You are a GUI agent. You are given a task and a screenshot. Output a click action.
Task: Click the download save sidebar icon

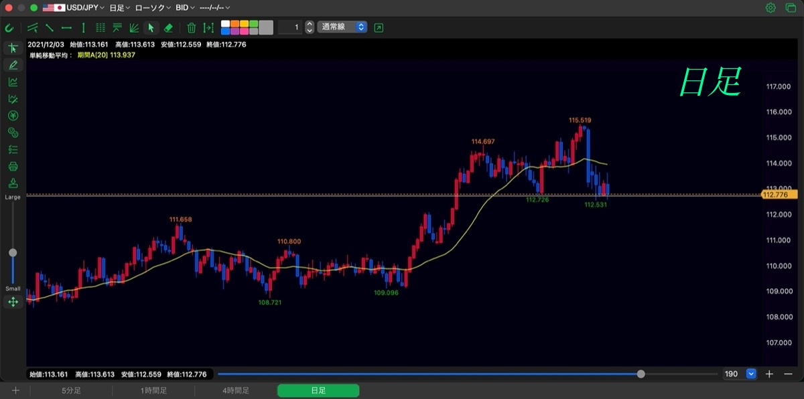tap(13, 183)
